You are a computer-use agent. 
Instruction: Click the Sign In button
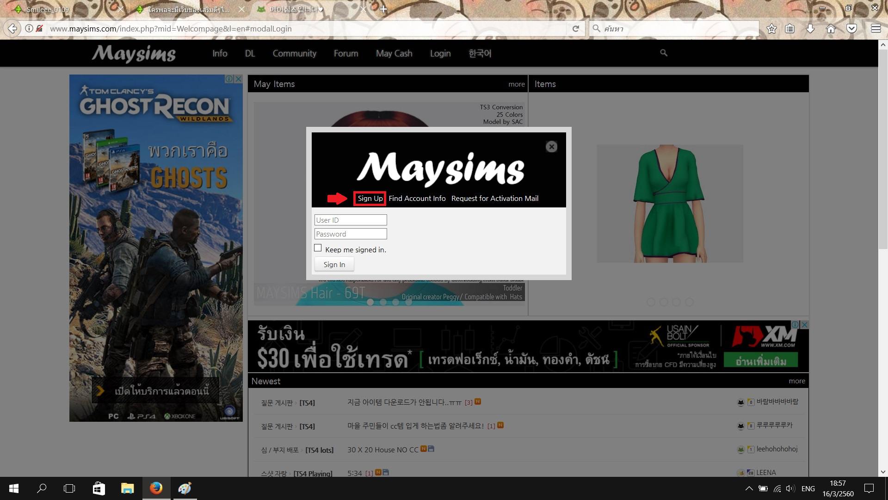coord(334,264)
